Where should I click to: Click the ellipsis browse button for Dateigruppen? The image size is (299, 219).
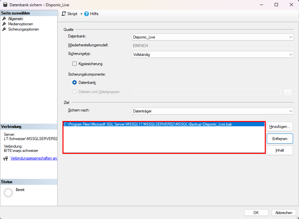(x=288, y=92)
